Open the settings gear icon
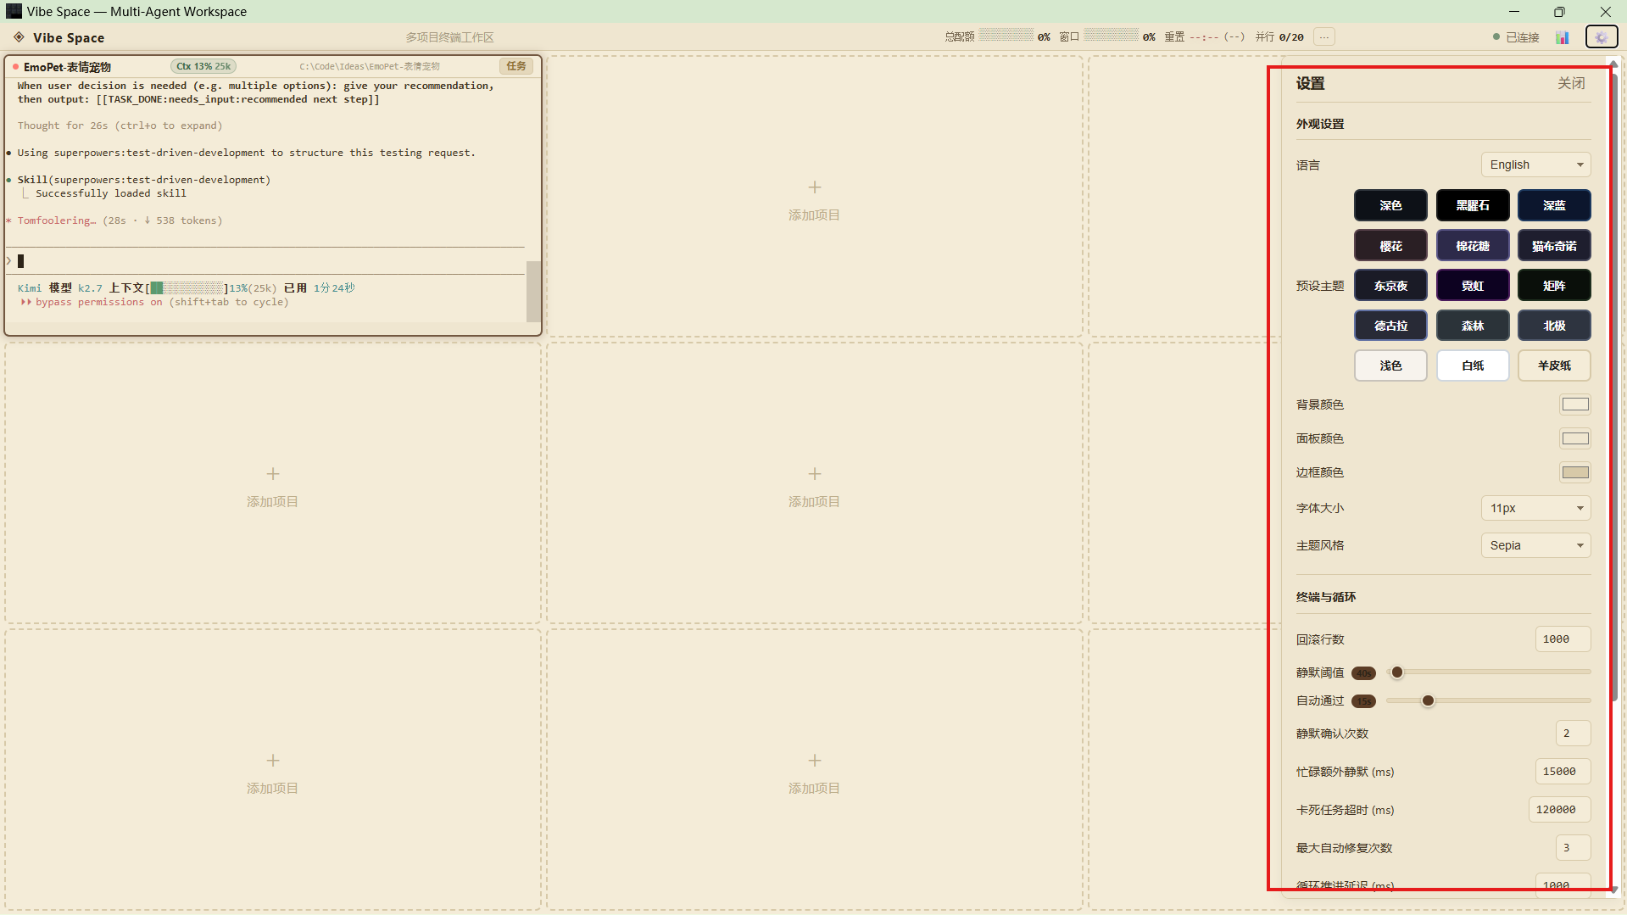 point(1601,37)
